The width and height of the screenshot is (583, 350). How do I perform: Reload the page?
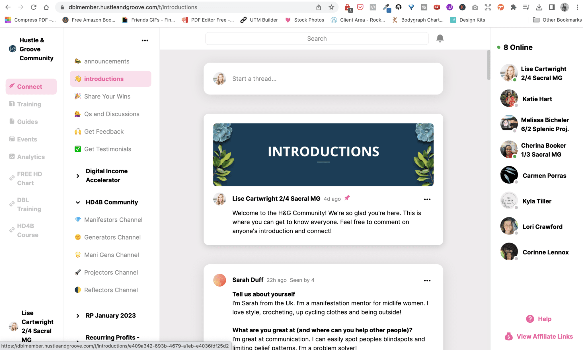(x=34, y=7)
